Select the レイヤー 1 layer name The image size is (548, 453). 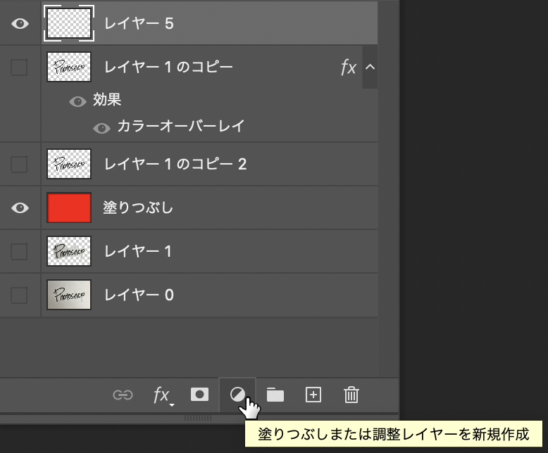(x=138, y=251)
